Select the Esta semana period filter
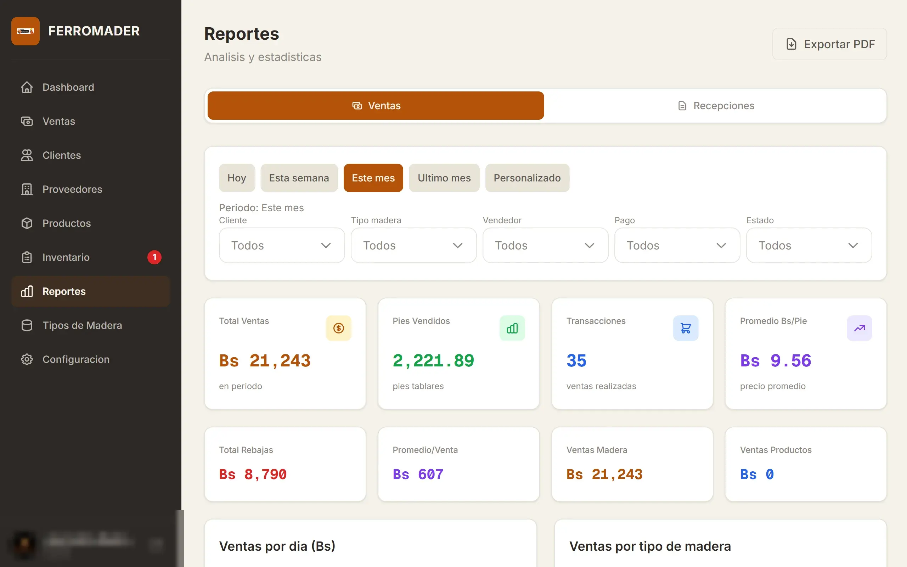The height and width of the screenshot is (567, 907). pos(299,178)
